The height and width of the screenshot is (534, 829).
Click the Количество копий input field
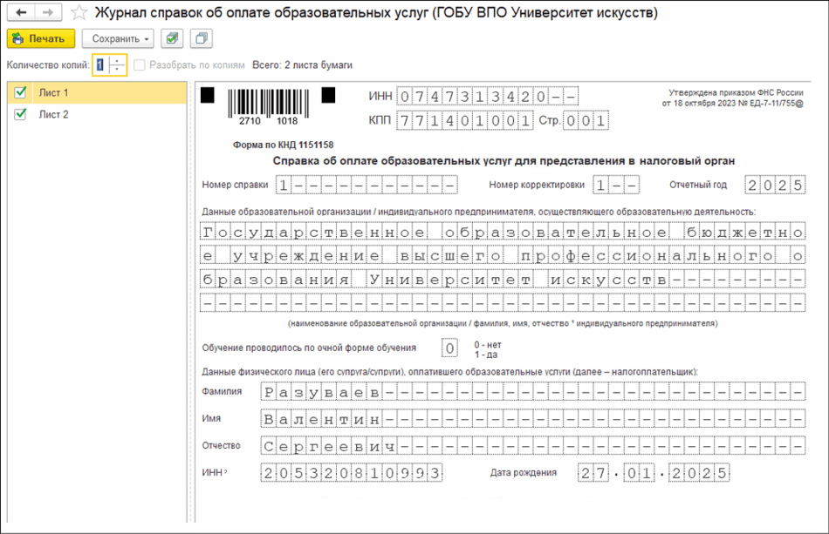[101, 65]
